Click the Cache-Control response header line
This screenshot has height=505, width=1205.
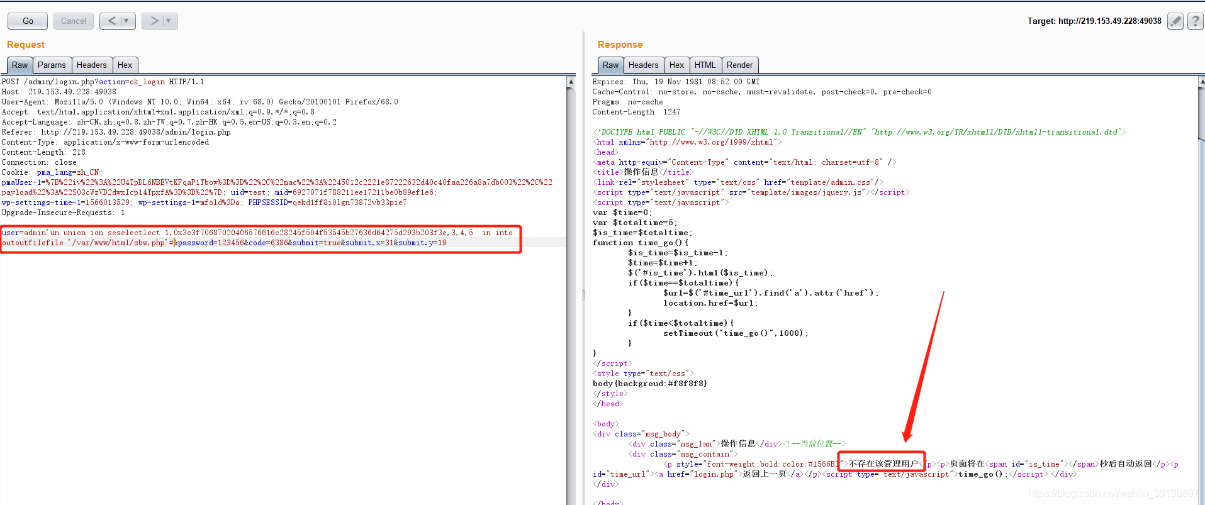coord(762,92)
